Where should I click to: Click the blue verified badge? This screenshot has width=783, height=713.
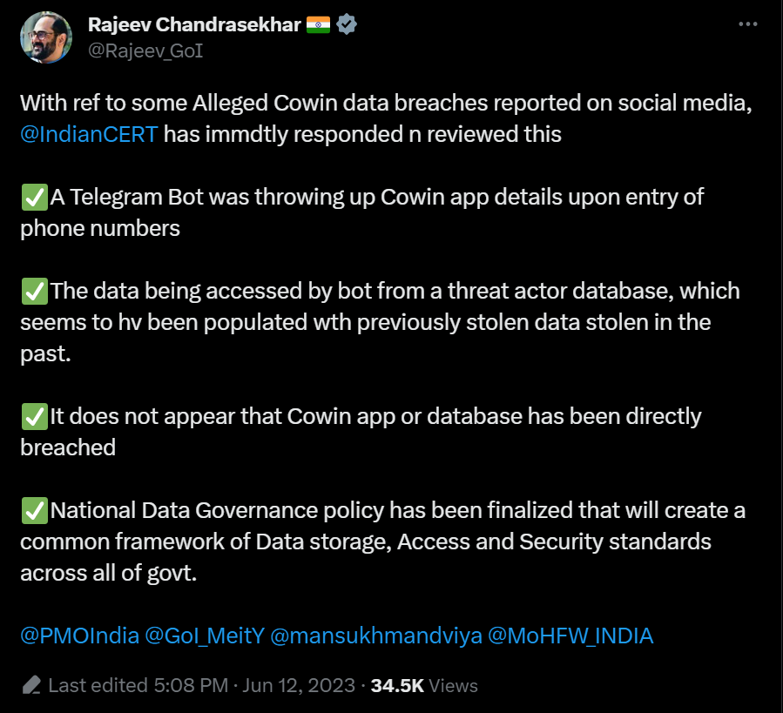point(347,25)
